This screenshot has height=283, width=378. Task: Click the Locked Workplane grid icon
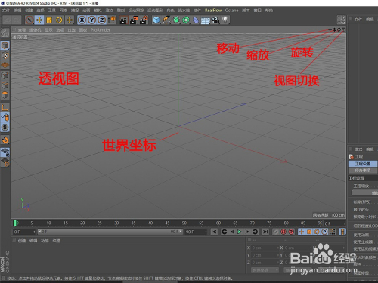5,152
